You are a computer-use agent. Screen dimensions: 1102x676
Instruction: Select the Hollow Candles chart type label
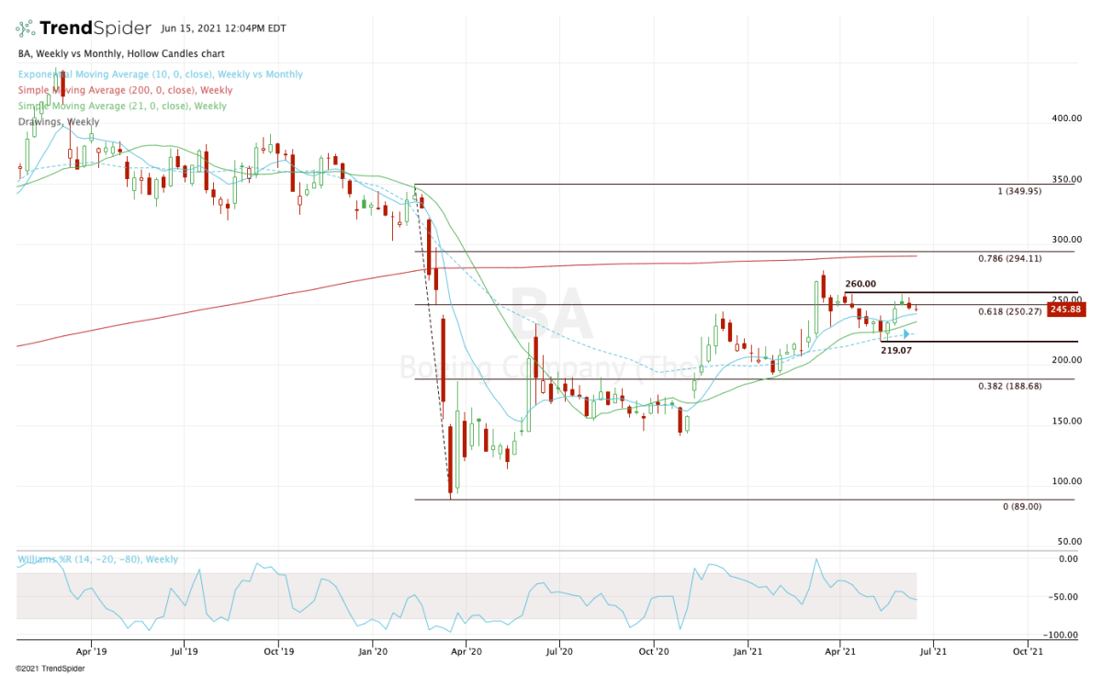176,53
